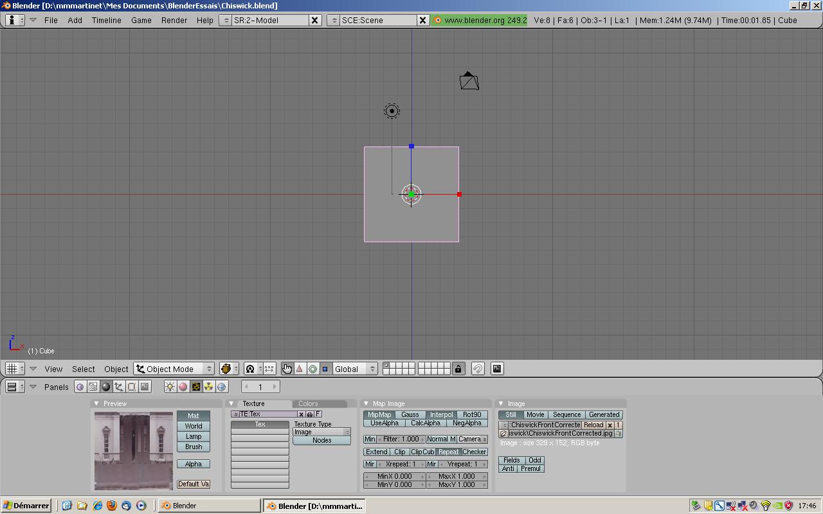823x514 pixels.
Task: Toggle the Interpol option
Action: click(441, 415)
